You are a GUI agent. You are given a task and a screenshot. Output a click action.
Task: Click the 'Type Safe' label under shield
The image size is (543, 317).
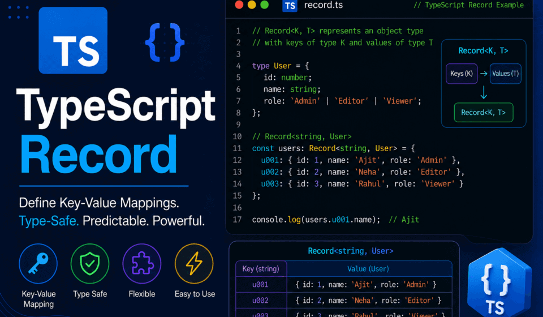point(90,294)
